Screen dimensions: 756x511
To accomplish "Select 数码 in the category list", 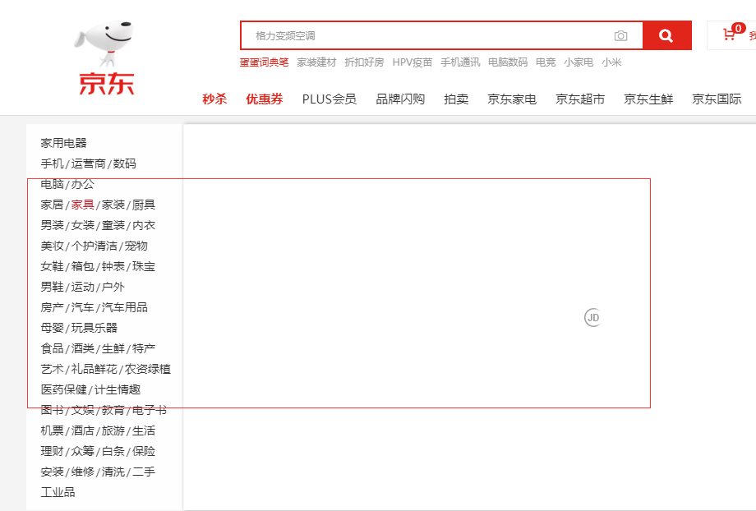I will pyautogui.click(x=125, y=163).
